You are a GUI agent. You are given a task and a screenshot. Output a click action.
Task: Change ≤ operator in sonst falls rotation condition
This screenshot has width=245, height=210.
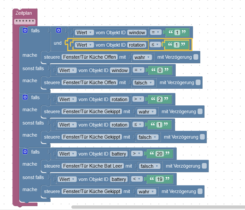point(138,125)
